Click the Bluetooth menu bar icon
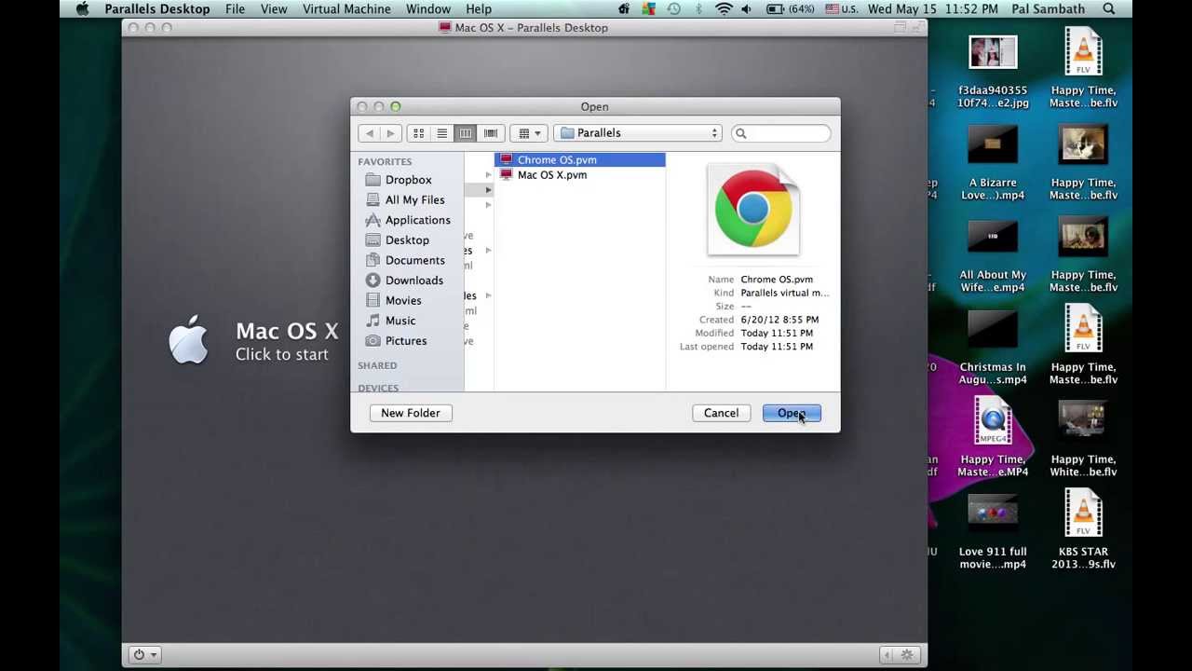This screenshot has height=671, width=1192. 698,9
